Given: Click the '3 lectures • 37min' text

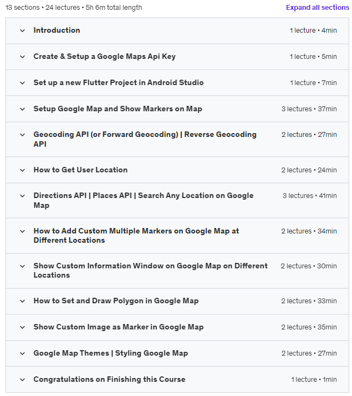Looking at the screenshot, I should [x=309, y=109].
